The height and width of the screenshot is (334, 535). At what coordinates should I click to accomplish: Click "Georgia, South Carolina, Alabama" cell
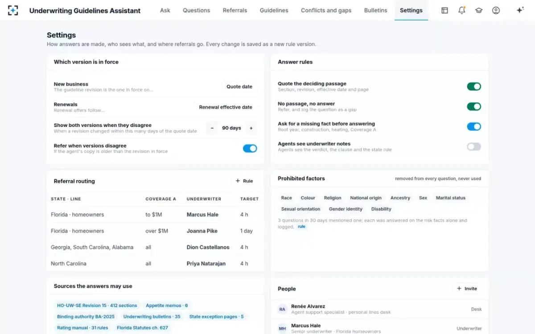[92, 247]
